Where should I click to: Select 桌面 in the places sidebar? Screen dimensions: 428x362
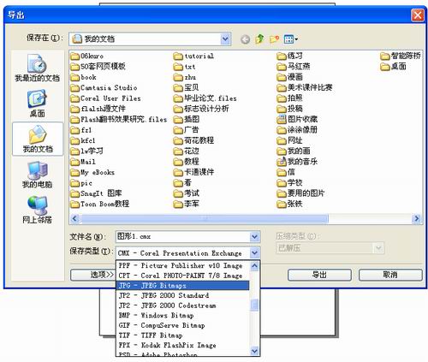37,104
